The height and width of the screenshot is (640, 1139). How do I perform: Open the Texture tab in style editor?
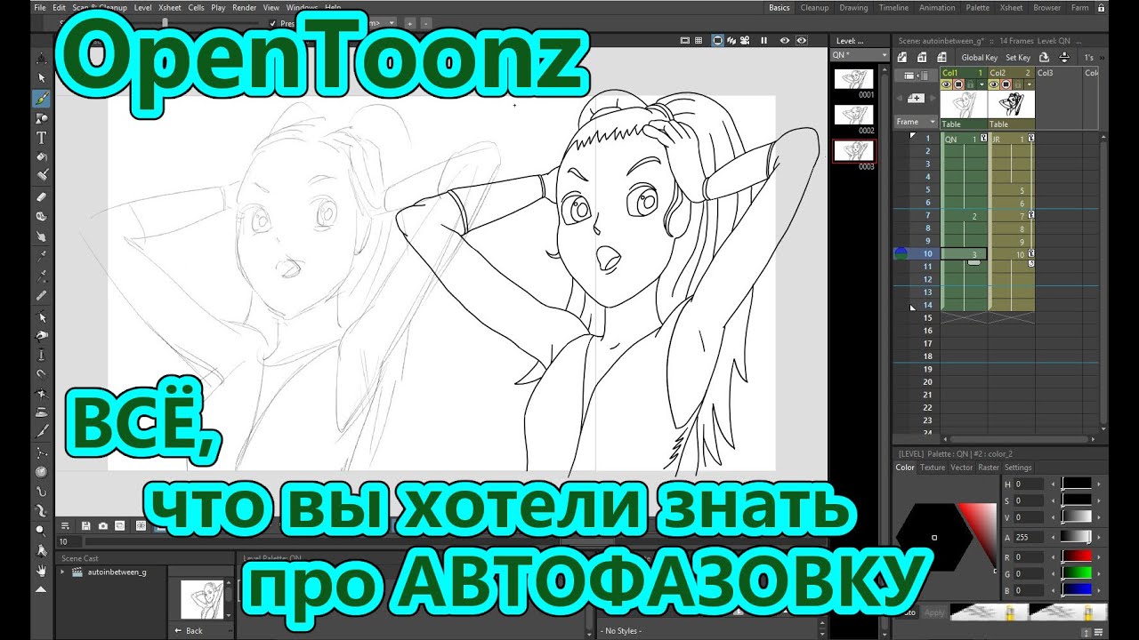(x=933, y=468)
